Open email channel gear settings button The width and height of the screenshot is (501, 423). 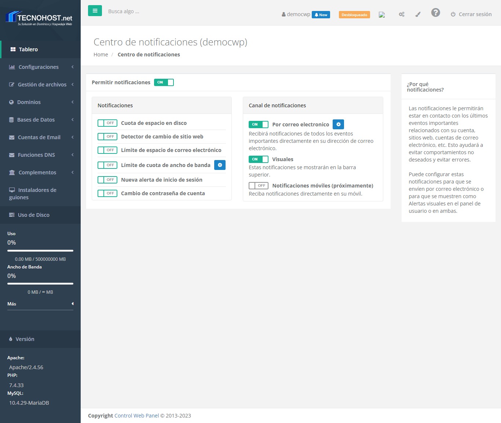(x=338, y=125)
